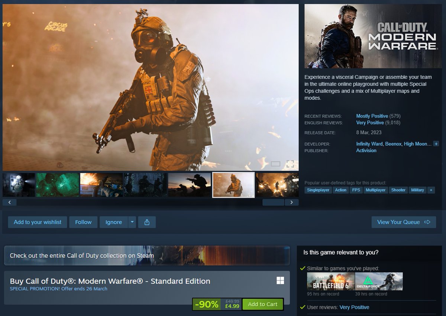Click the 'Is this game relevant to you?' heading
Screen dimensions: 446x316
tap(341, 252)
